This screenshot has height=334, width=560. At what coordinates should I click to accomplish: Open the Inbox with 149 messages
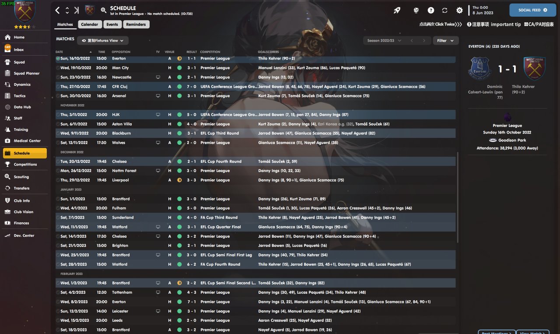click(x=26, y=49)
